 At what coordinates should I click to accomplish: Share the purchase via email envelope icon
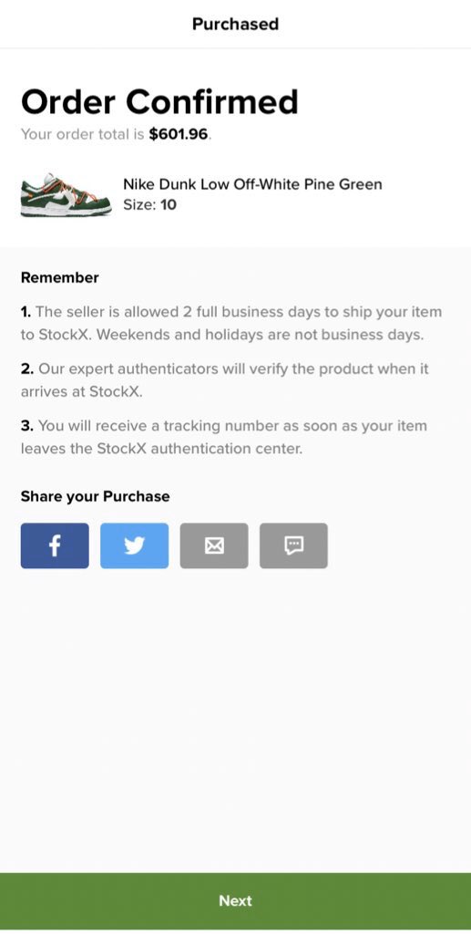[214, 545]
